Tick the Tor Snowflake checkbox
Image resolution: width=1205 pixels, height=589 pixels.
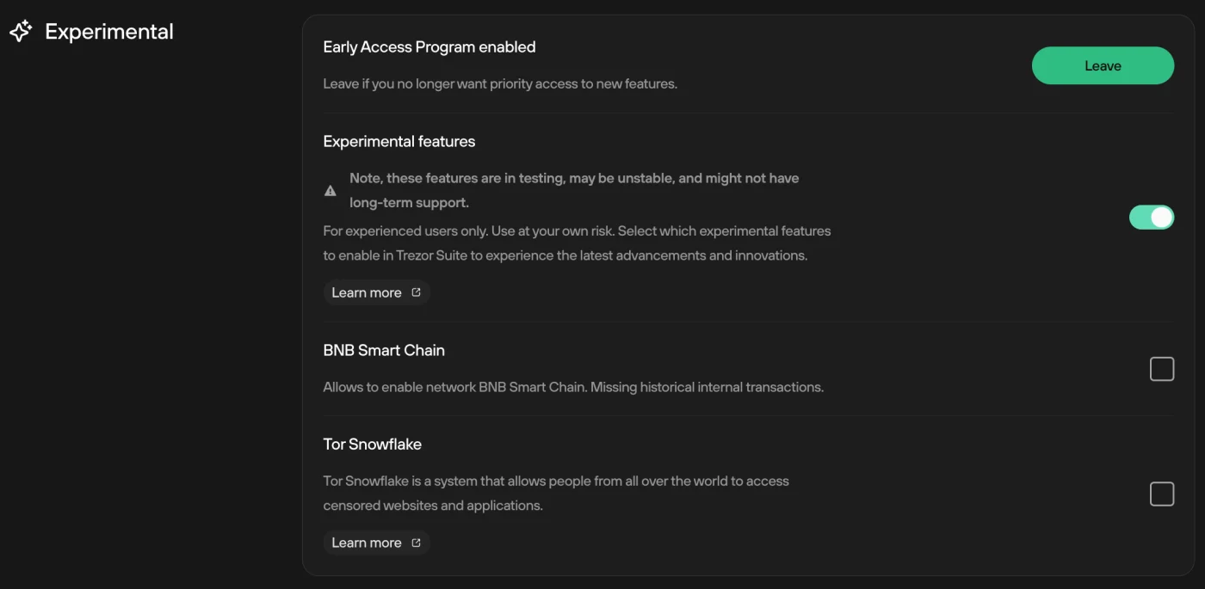click(x=1162, y=494)
